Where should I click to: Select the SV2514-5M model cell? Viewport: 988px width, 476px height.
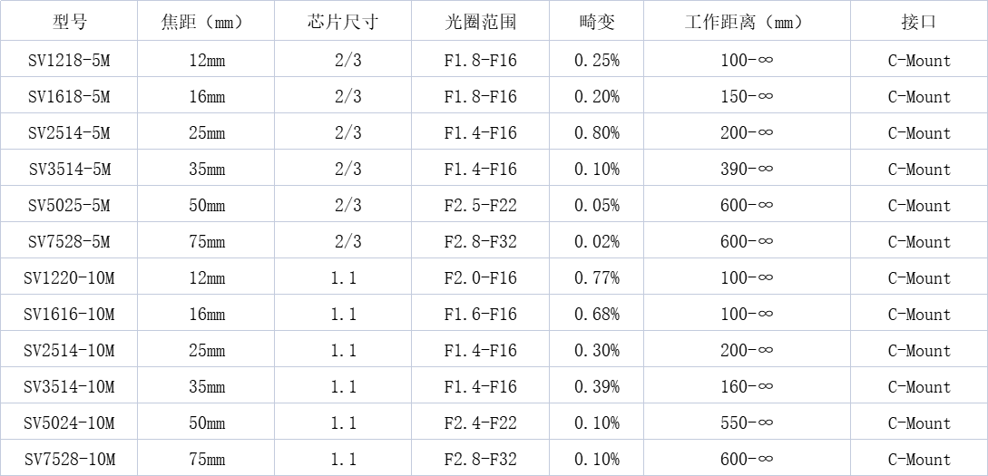(x=69, y=132)
